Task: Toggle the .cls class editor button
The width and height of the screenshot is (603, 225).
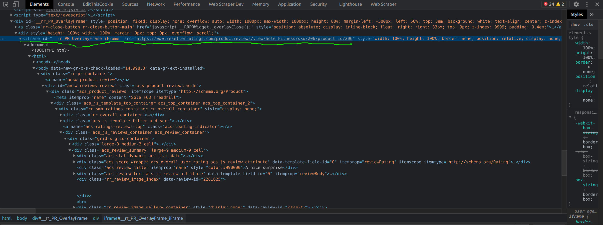Action: point(589,24)
